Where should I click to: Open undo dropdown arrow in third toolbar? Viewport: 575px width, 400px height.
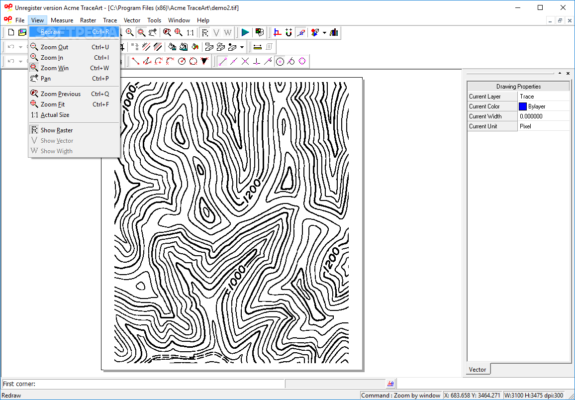coord(20,61)
